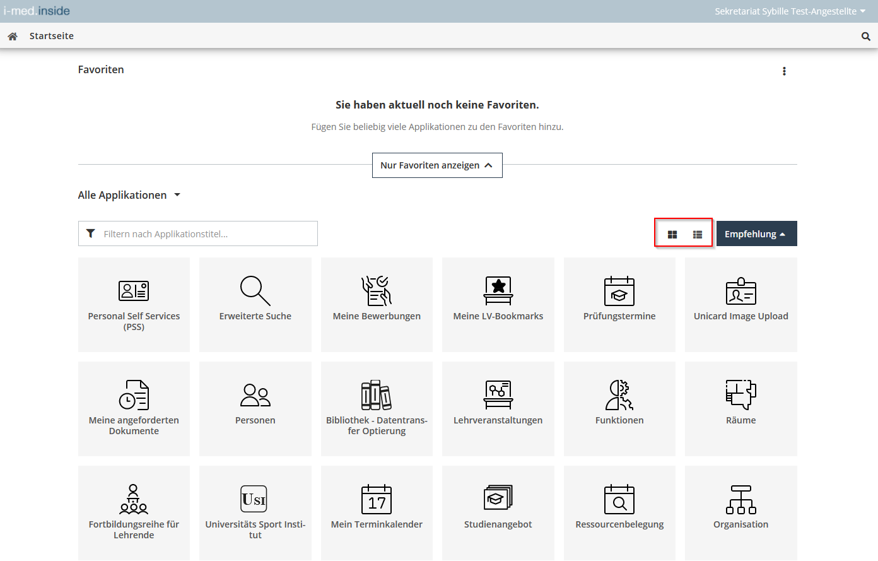Screen dimensions: 878x561
Task: Click the search magnifier in top bar
Action: pos(866,37)
